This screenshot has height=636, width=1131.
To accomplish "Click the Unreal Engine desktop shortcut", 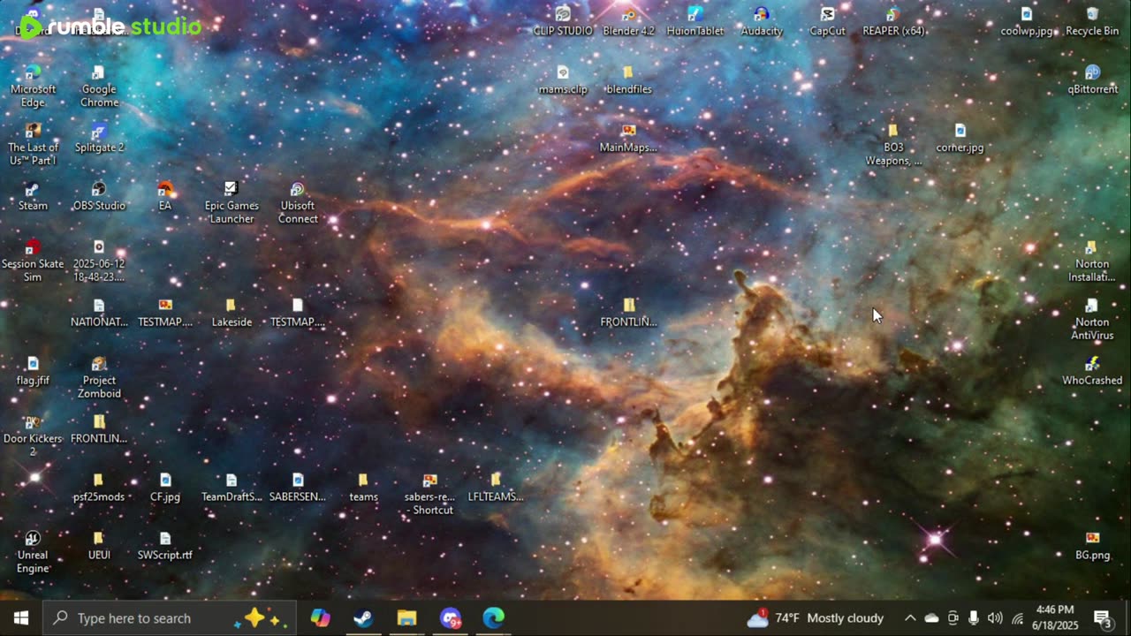I will pyautogui.click(x=33, y=553).
